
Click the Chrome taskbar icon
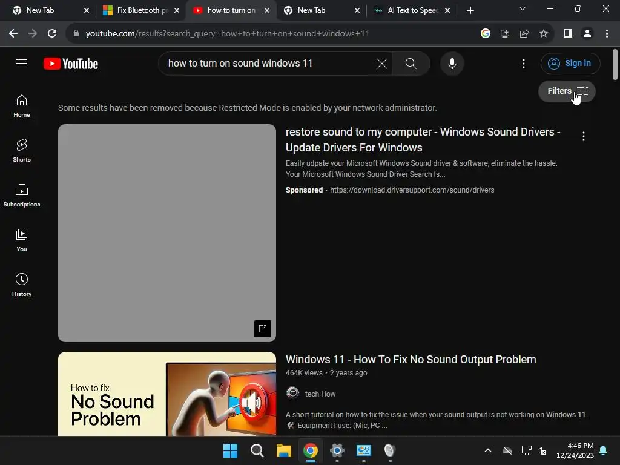[x=311, y=450]
